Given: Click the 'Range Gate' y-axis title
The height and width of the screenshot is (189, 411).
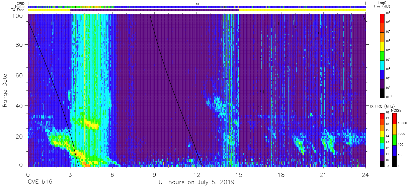Looking at the screenshot, I should click(x=5, y=90).
